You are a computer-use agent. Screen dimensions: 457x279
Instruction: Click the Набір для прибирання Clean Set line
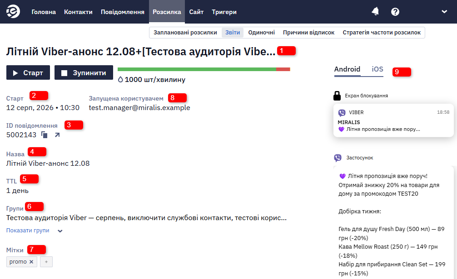pyautogui.click(x=392, y=269)
